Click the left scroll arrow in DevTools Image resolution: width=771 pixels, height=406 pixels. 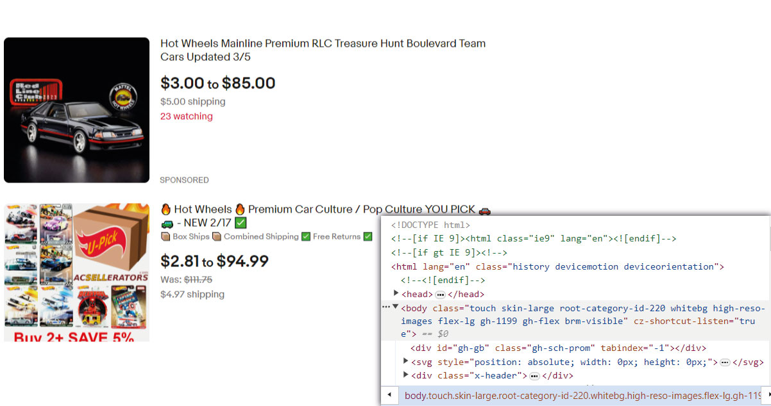click(x=389, y=395)
